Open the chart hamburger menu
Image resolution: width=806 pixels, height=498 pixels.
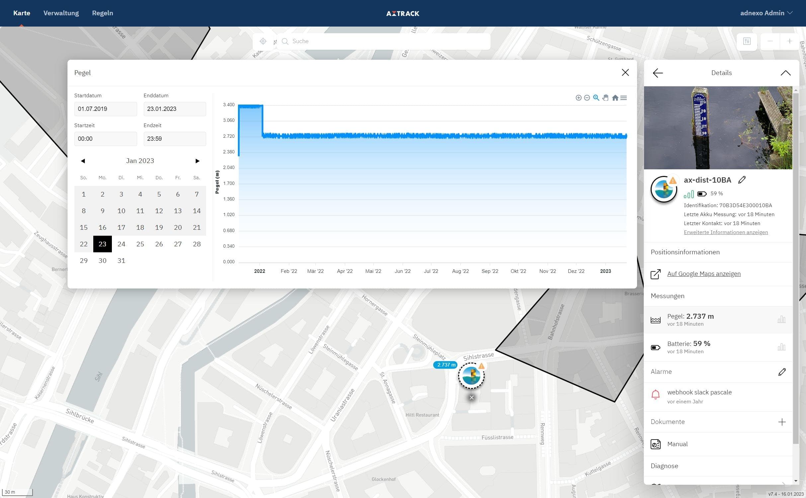click(x=624, y=98)
